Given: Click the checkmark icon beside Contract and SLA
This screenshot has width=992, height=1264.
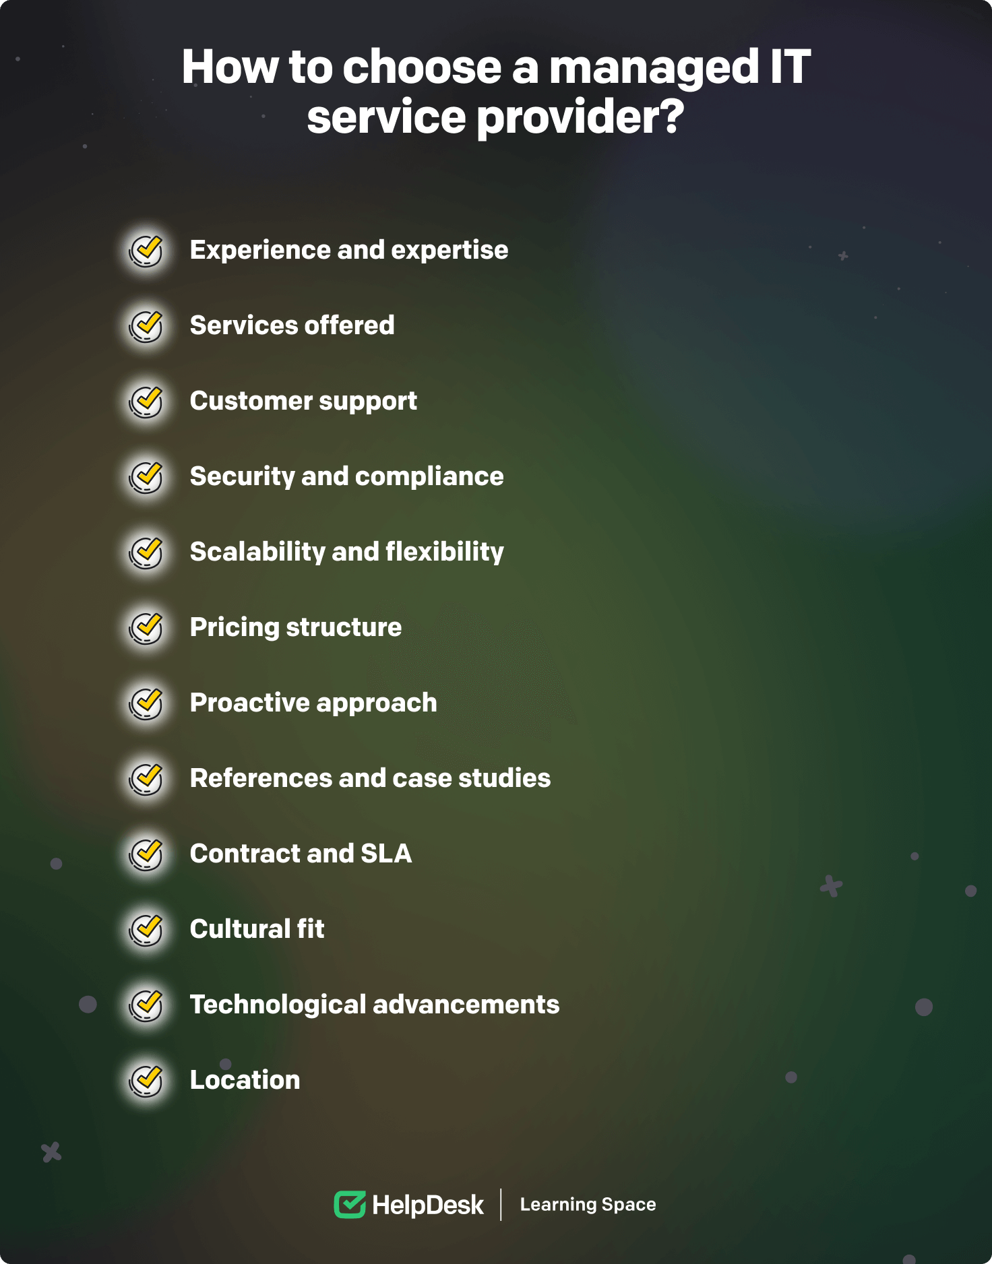Looking at the screenshot, I should pyautogui.click(x=146, y=855).
